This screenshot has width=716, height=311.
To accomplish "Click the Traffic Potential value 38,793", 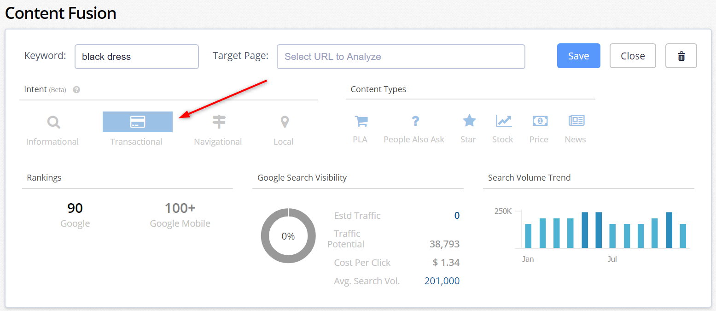I will click(445, 244).
